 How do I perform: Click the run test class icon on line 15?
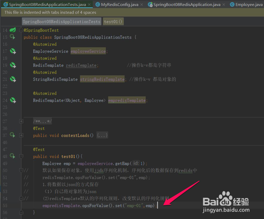coord(12,37)
